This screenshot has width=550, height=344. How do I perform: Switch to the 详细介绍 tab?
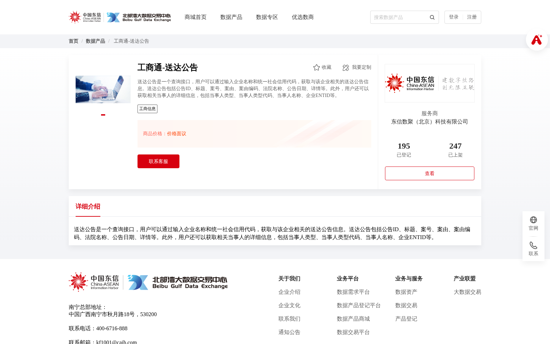coord(88,206)
